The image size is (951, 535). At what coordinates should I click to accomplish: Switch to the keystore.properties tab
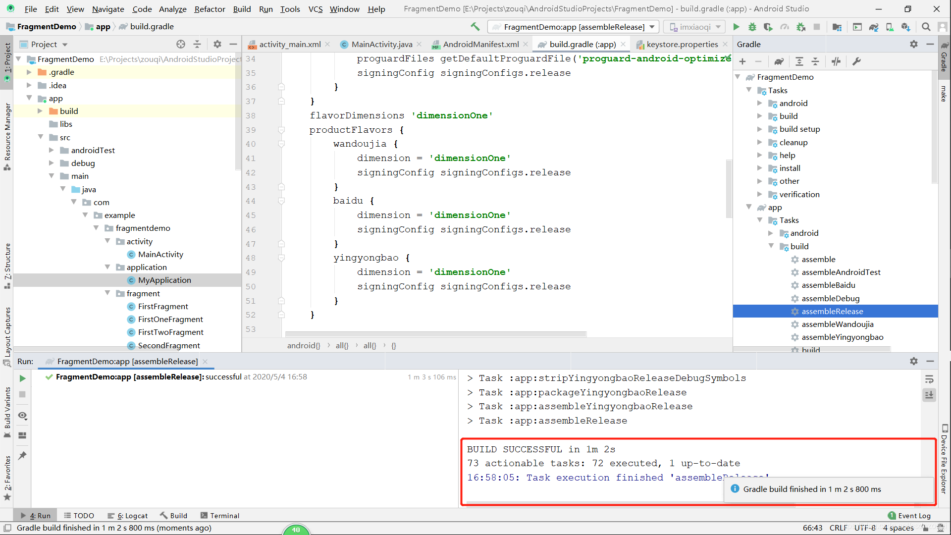(682, 44)
